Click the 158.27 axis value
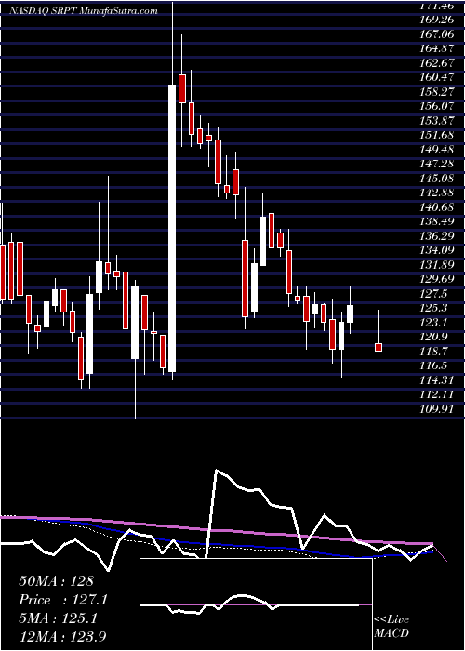The width and height of the screenshot is (465, 651). (438, 91)
